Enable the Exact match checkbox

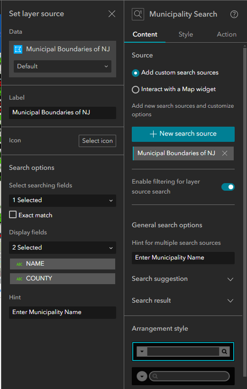[x=13, y=214]
